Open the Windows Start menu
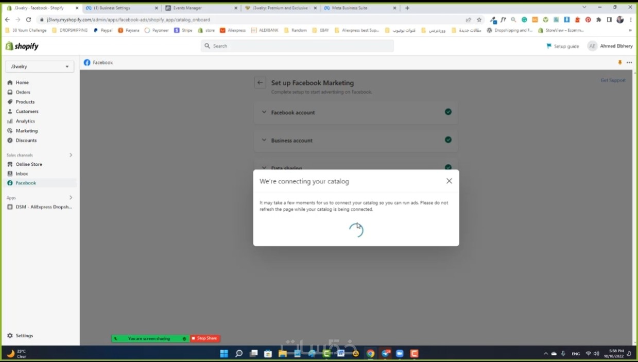The height and width of the screenshot is (362, 638). (x=224, y=354)
